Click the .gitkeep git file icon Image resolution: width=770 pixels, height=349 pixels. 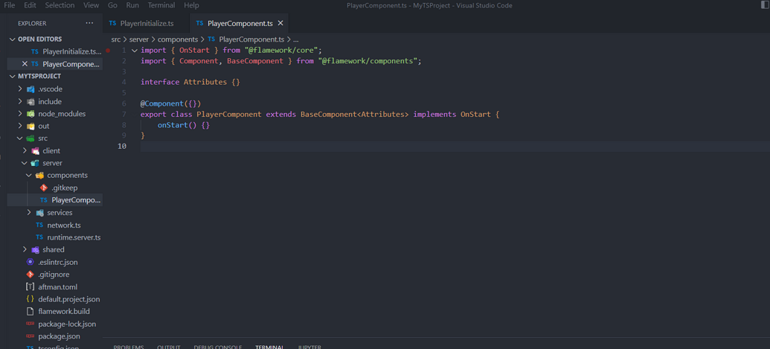pos(44,188)
